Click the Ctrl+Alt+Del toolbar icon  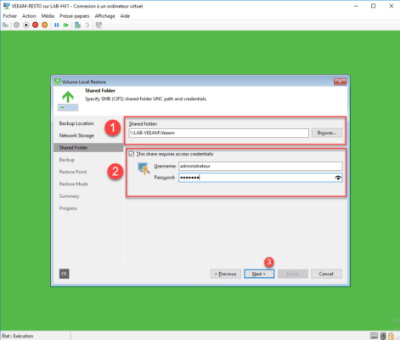pos(5,25)
